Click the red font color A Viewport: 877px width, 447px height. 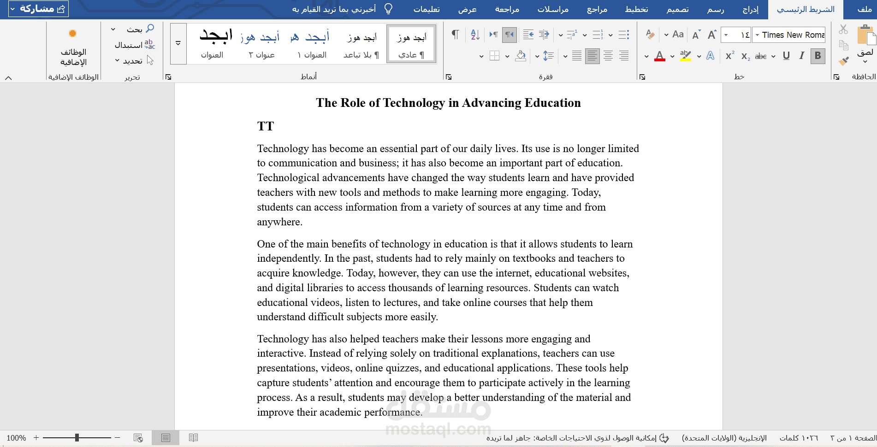(660, 56)
